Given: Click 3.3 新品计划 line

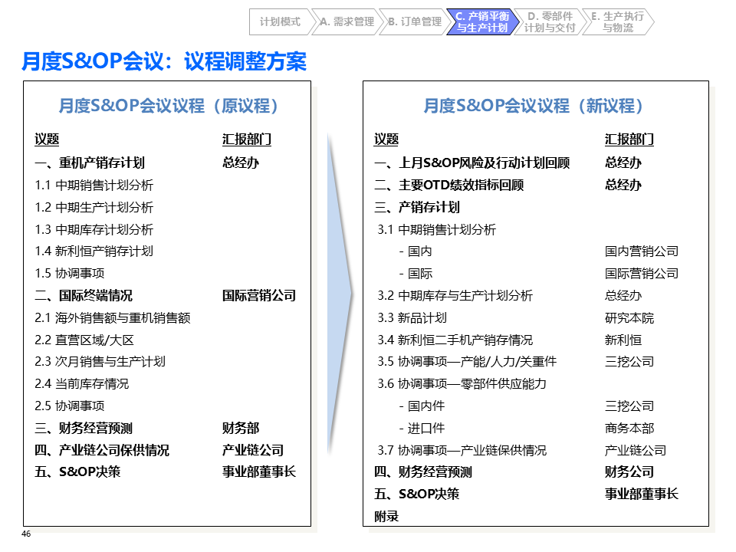Looking at the screenshot, I should pos(412,317).
